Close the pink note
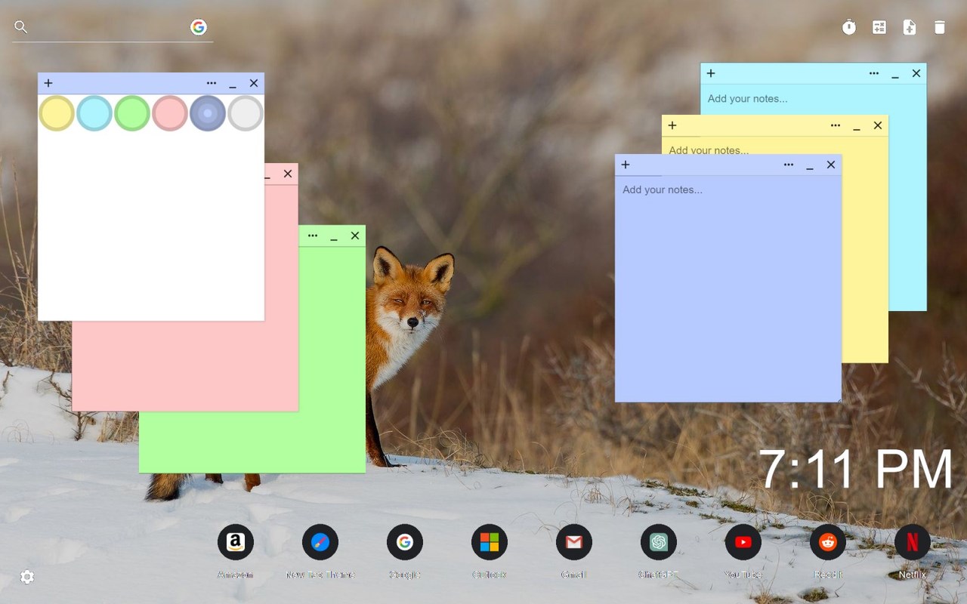 (288, 174)
